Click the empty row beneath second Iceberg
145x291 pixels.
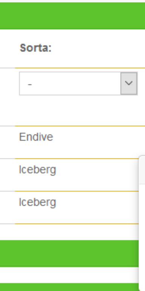[x=77, y=232]
